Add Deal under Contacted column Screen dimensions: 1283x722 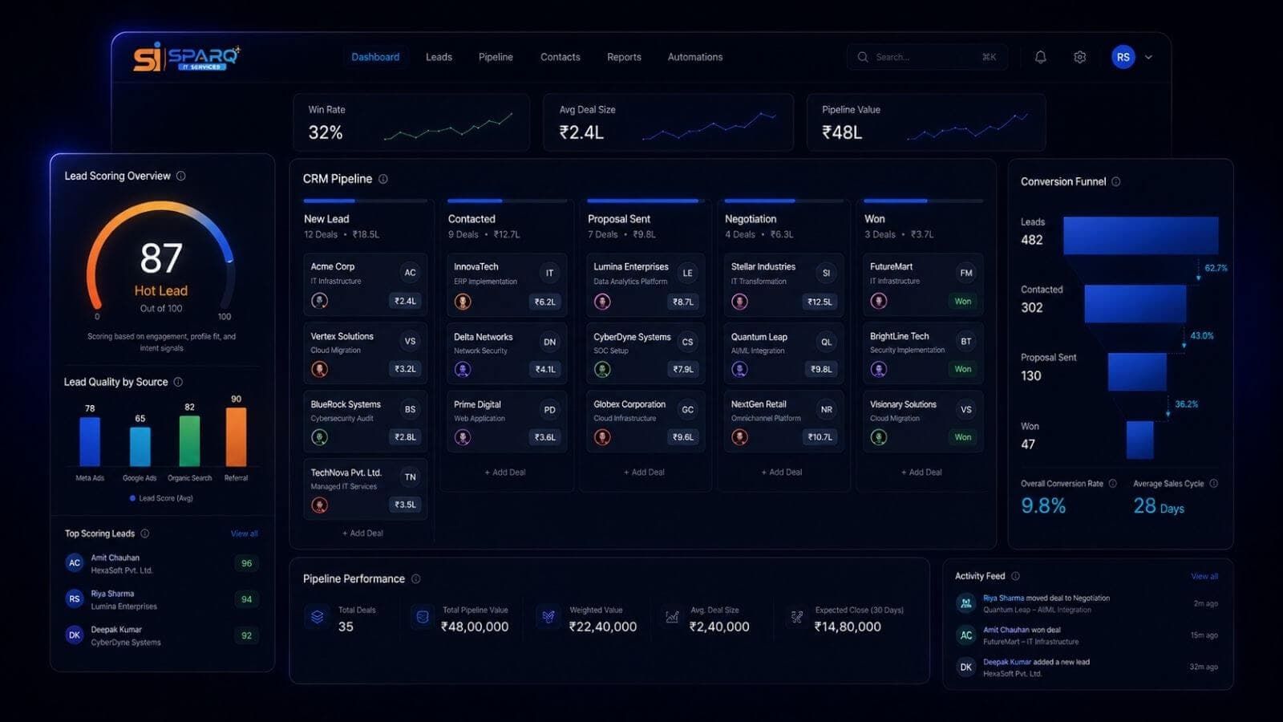(x=505, y=472)
